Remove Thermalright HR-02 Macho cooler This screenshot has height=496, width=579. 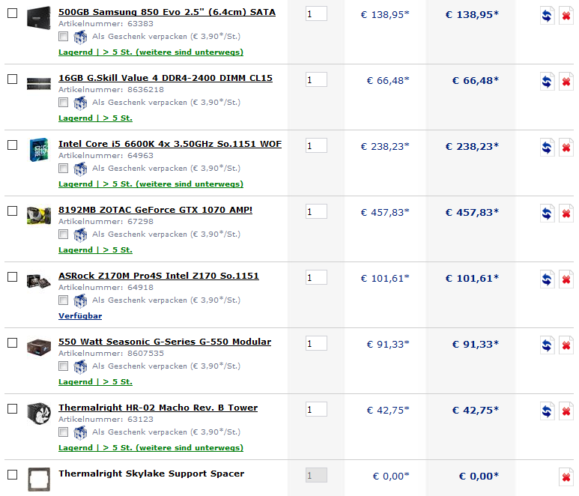(566, 411)
